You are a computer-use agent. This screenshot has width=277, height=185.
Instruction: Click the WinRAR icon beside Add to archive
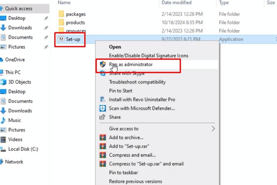click(x=103, y=138)
